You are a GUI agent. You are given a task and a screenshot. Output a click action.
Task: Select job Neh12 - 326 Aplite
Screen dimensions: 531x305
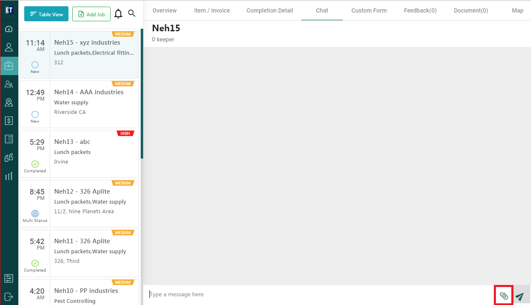coord(79,204)
